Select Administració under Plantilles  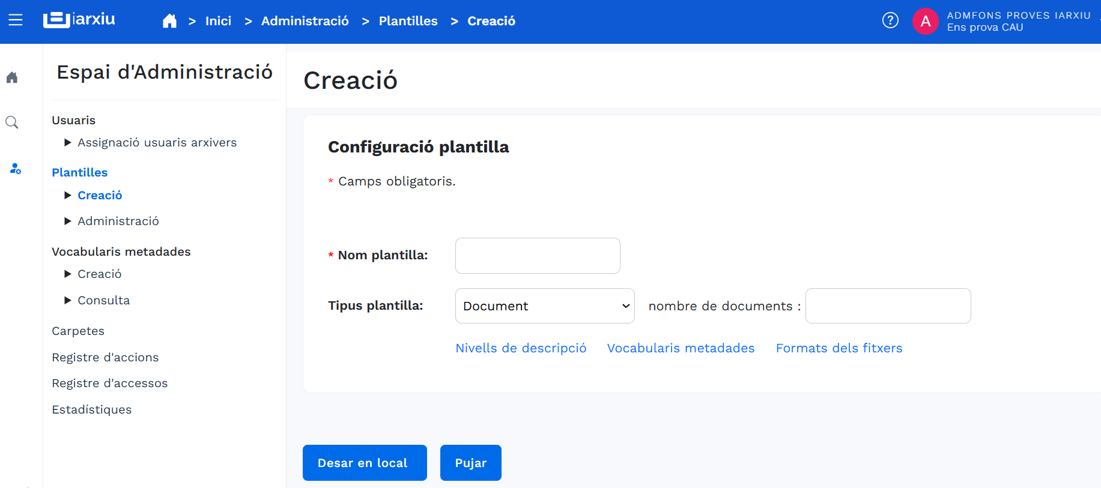coord(118,221)
